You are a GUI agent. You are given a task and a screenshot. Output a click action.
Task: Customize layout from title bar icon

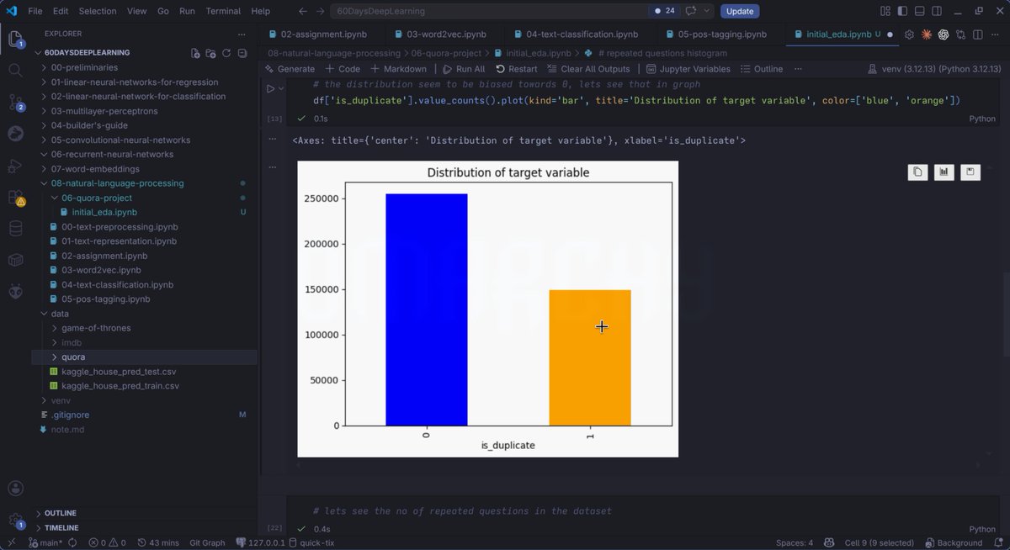[885, 11]
